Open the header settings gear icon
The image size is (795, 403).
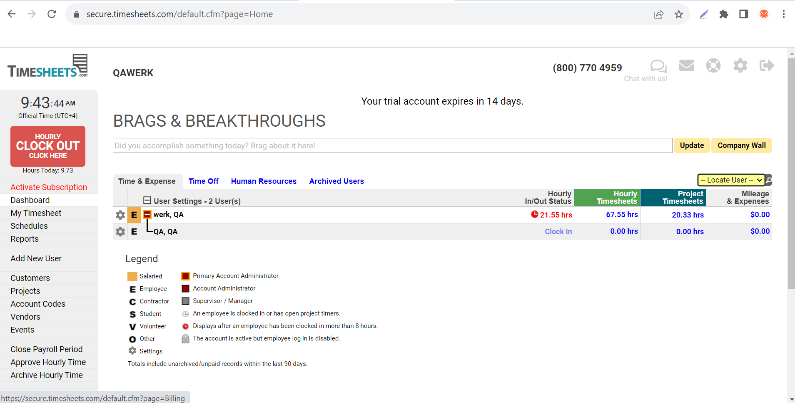click(x=740, y=65)
